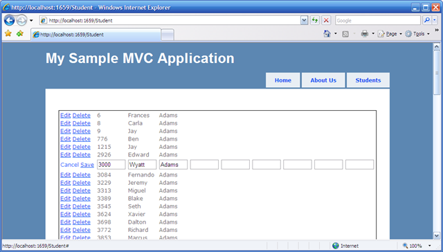Screen dimensions: 443x252
Task: Open the Print dropdown arrow
Action: click(x=373, y=34)
